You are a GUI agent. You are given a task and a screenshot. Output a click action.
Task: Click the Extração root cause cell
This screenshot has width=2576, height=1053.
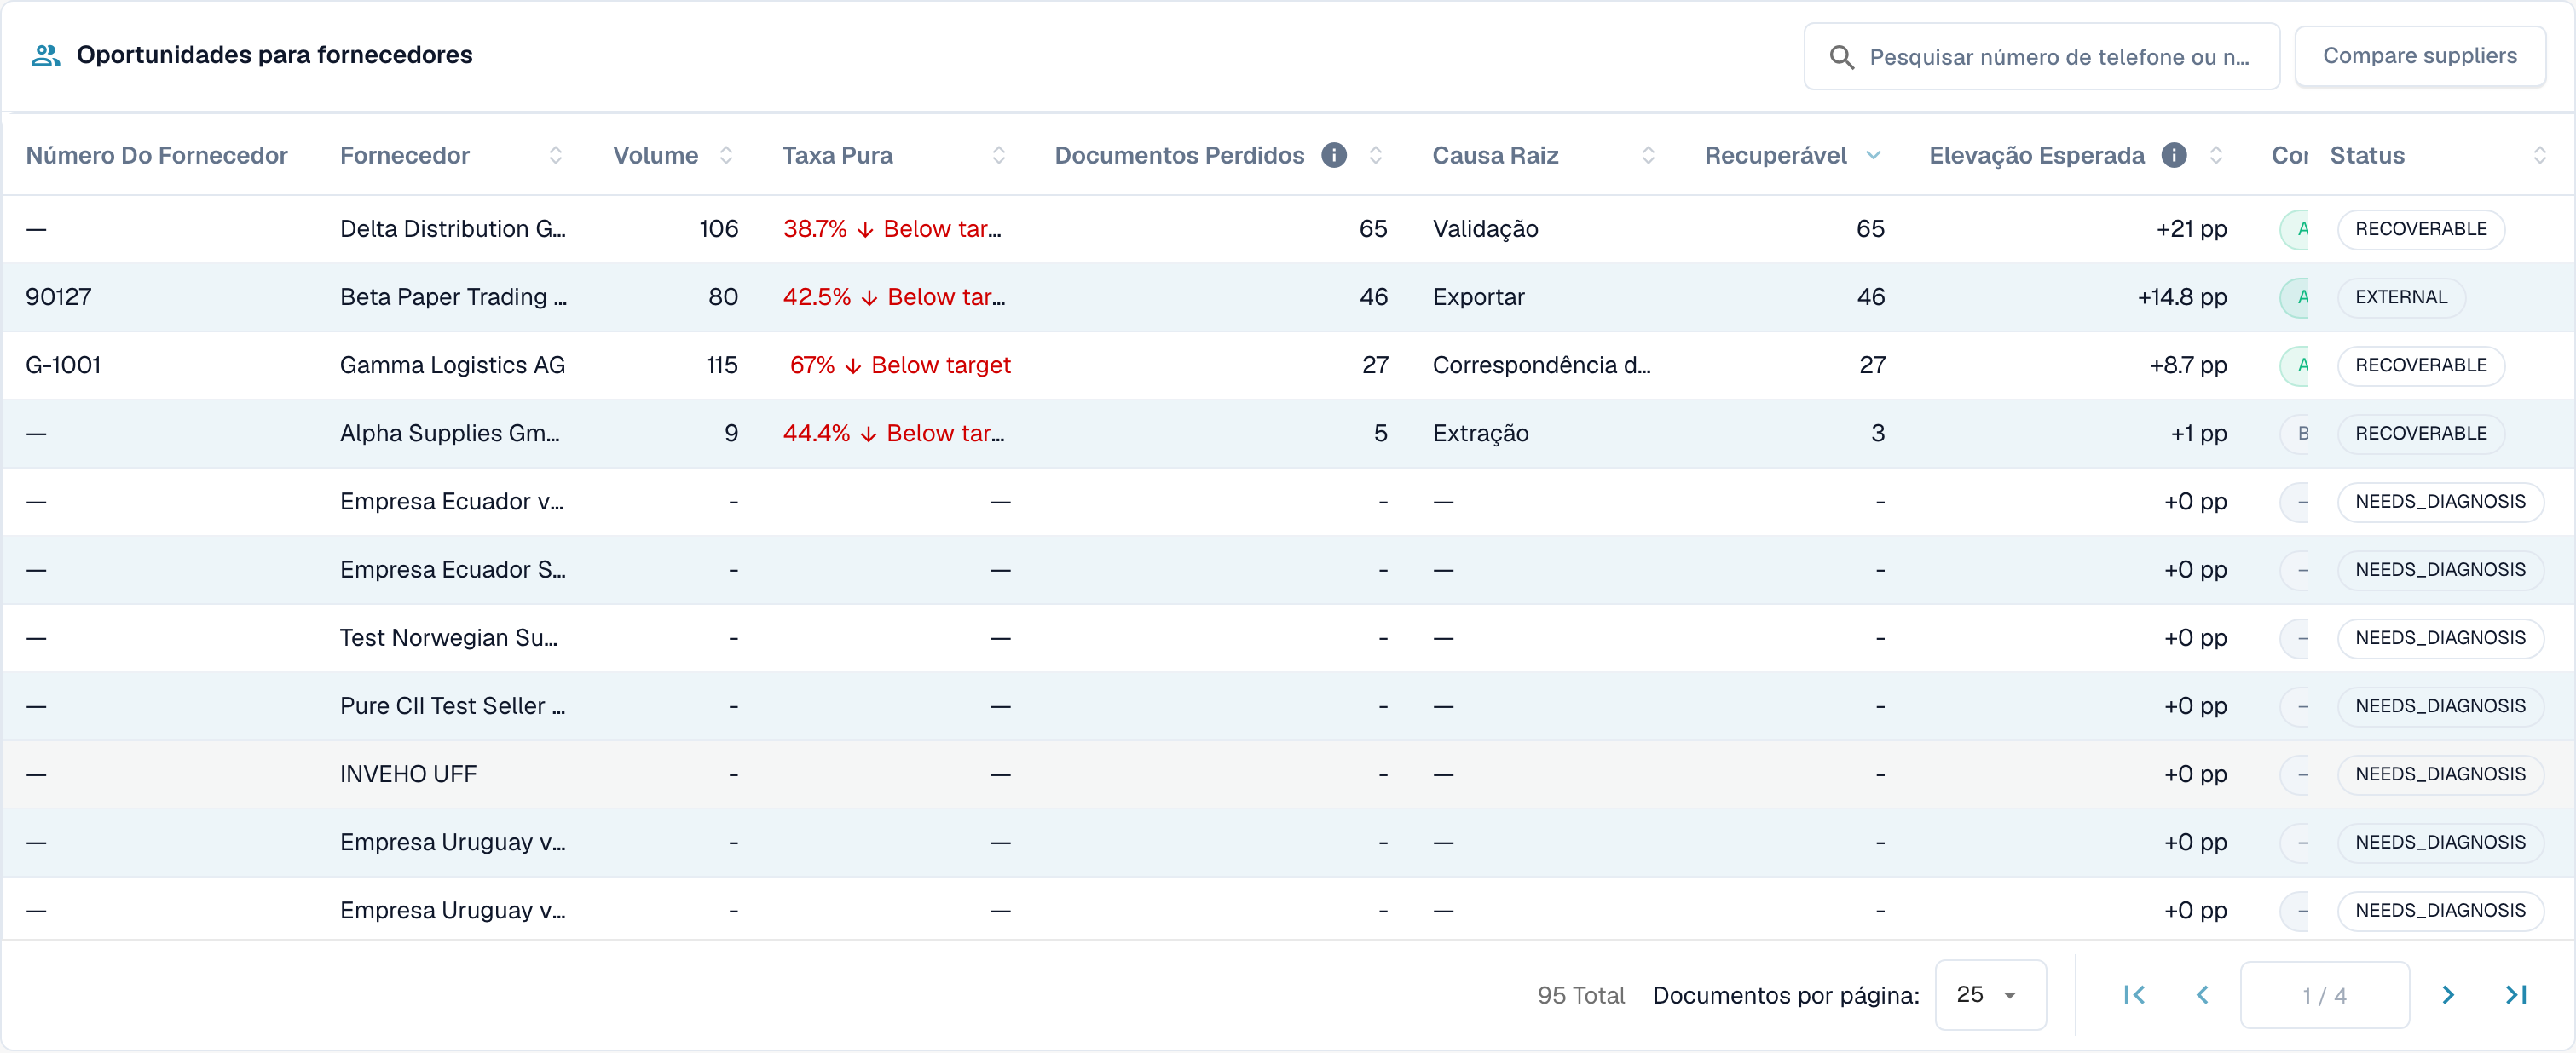tap(1480, 434)
